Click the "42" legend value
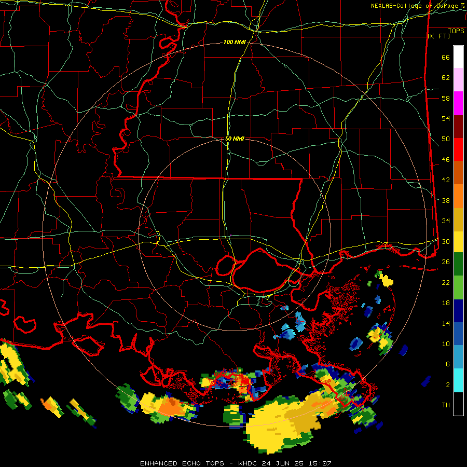 click(x=446, y=180)
